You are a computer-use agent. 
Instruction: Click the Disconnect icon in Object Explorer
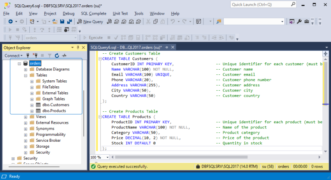point(35,55)
